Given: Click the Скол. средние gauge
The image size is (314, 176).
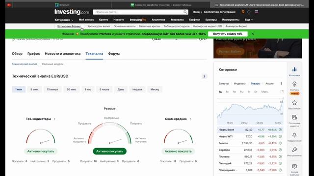Looking at the screenshot, I should click(x=178, y=136).
